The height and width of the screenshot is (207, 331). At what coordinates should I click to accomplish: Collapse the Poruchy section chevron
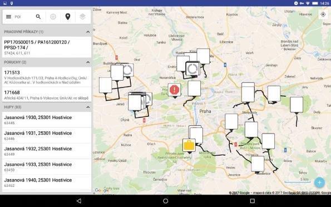coord(88,62)
